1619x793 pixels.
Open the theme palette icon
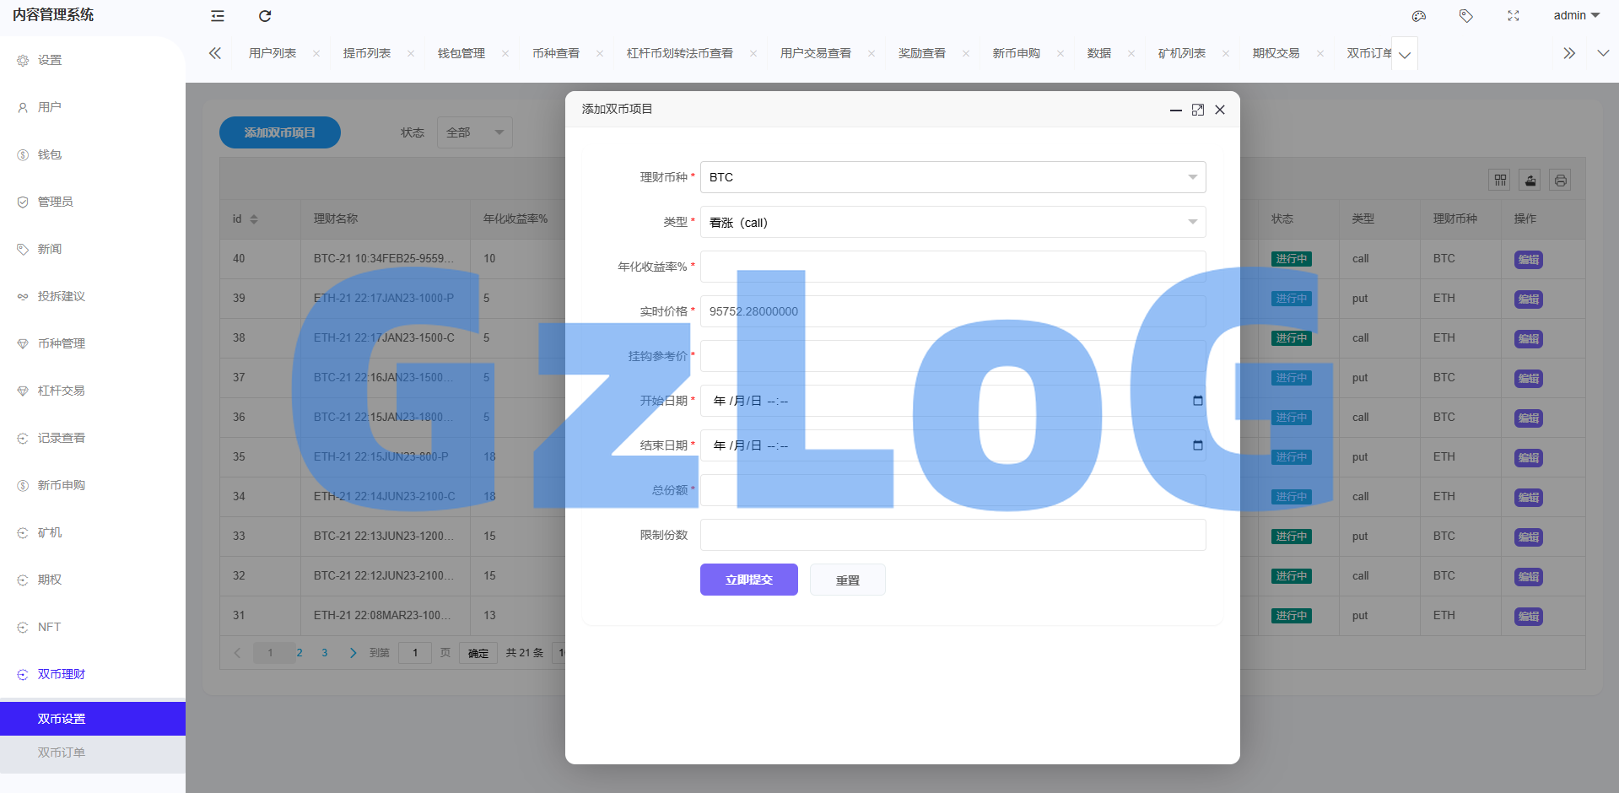[x=1419, y=16]
